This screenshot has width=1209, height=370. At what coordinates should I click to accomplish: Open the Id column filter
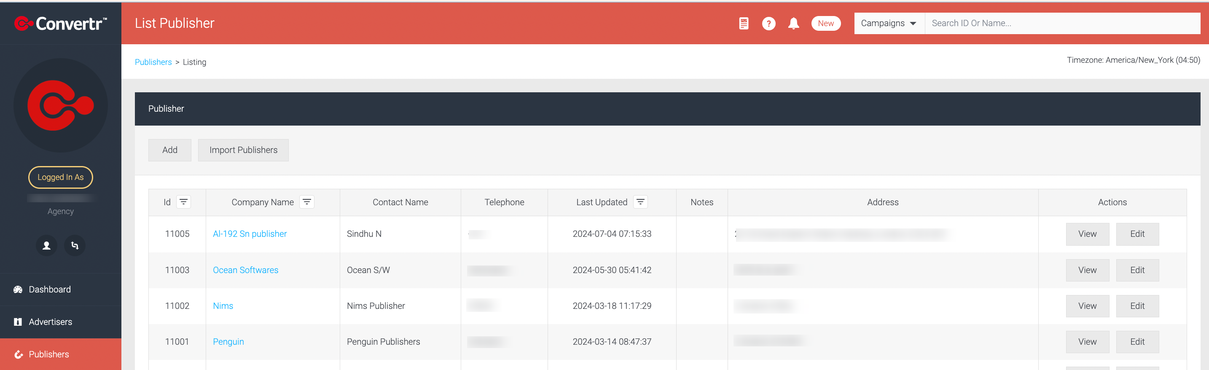tap(183, 202)
